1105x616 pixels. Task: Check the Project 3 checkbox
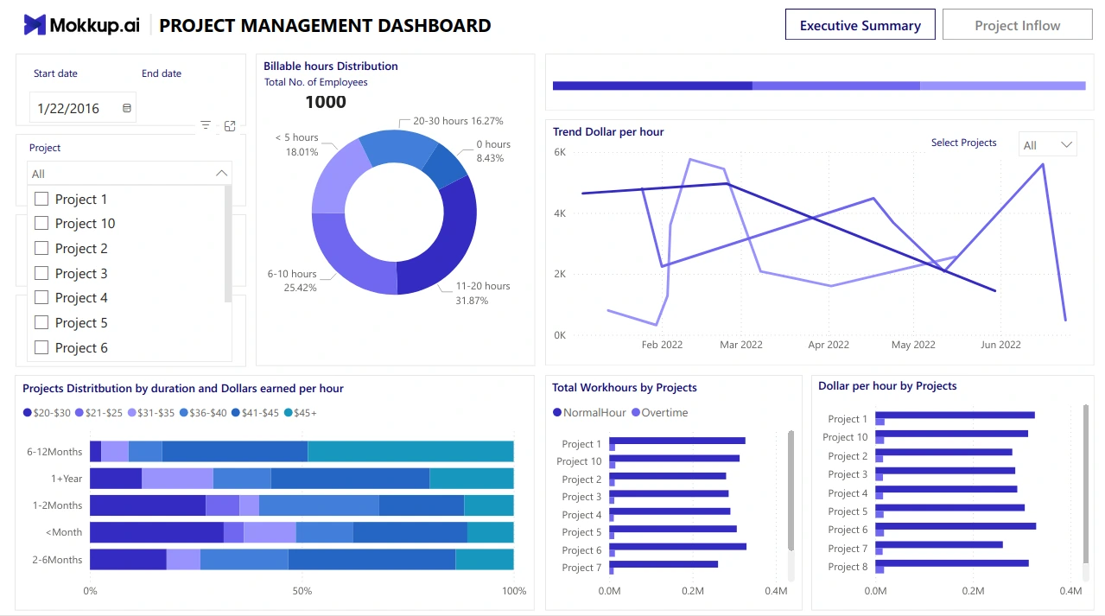click(41, 273)
